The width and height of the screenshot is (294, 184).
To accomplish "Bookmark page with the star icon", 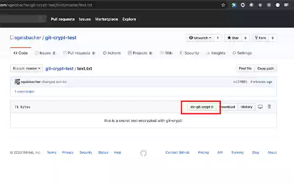I will pos(223,5).
